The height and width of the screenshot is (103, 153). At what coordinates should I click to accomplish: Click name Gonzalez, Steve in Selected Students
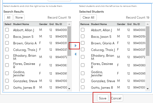(103, 81)
